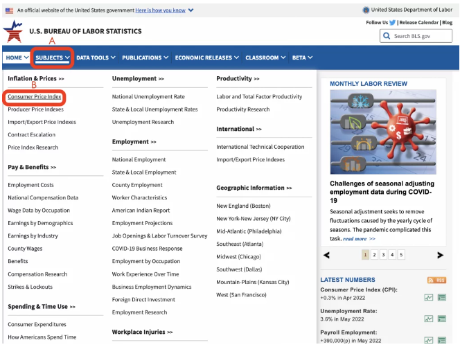The height and width of the screenshot is (347, 460).
Task: Open the RSS feed for Latest Numbers
Action: (436, 280)
